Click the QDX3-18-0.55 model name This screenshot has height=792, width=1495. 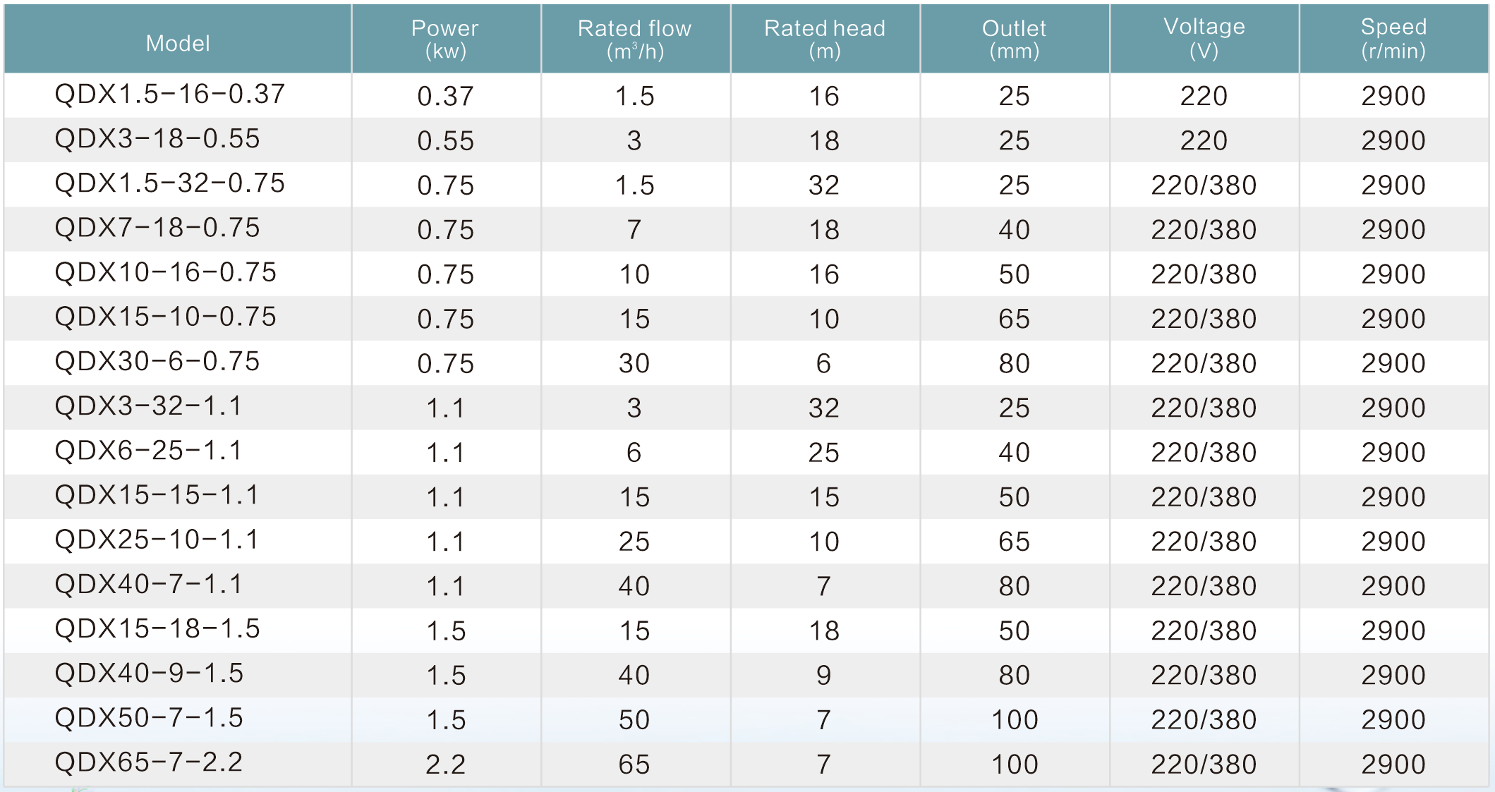point(157,138)
